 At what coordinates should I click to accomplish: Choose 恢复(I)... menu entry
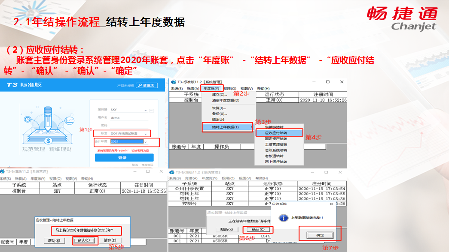tap(219, 108)
